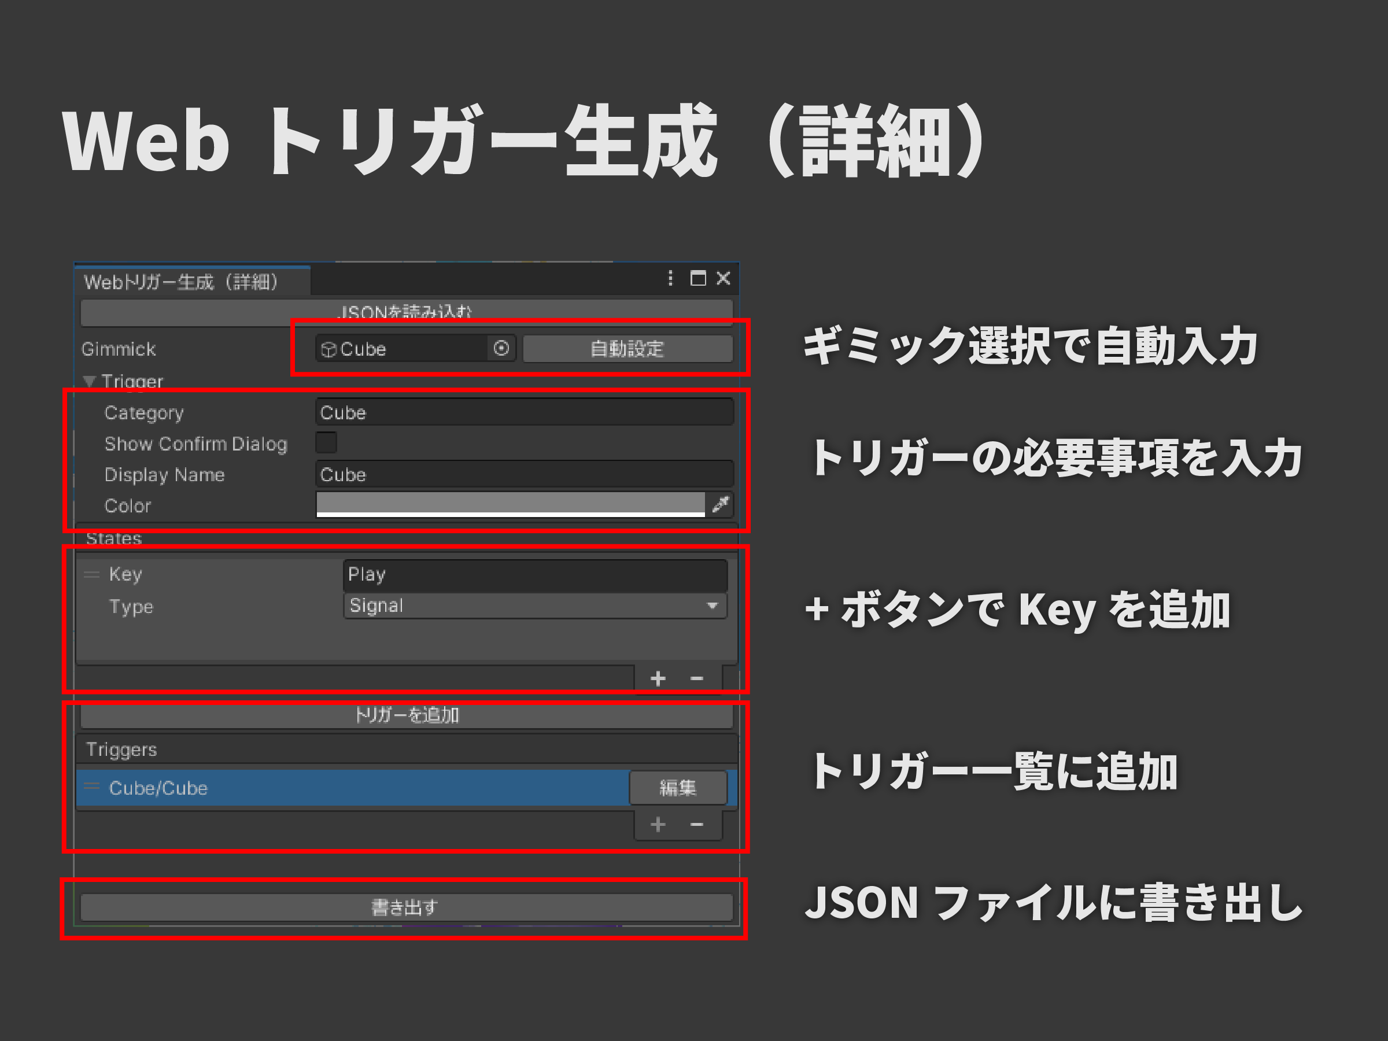Image resolution: width=1388 pixels, height=1041 pixels.
Task: Click the Category text field
Action: (x=525, y=412)
